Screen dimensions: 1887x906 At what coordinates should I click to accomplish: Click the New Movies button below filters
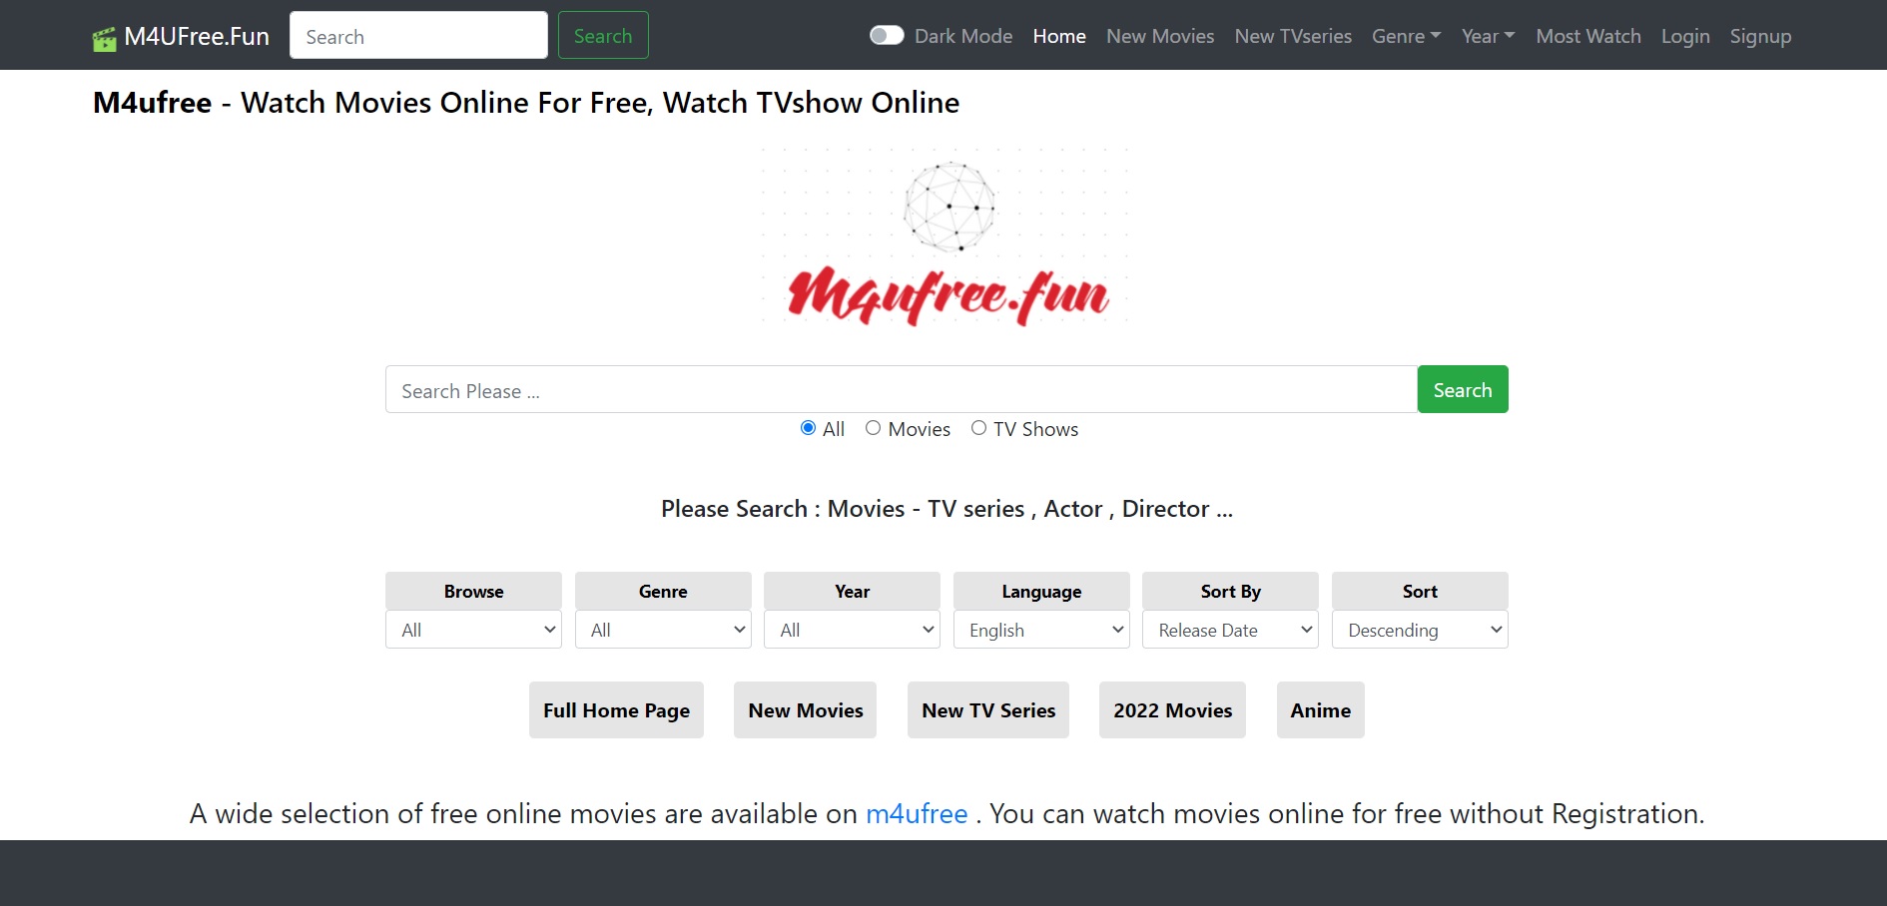(806, 710)
